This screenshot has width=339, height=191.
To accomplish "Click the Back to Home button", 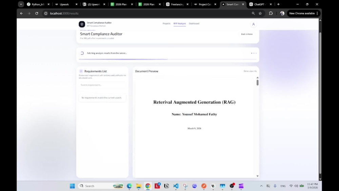I will pyautogui.click(x=247, y=34).
